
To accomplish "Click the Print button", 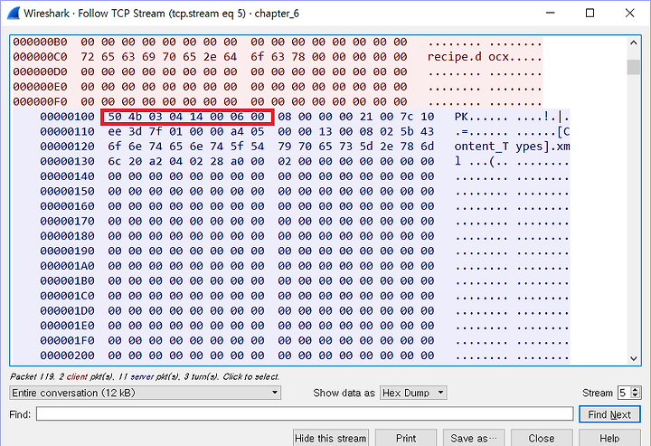I will point(406,438).
